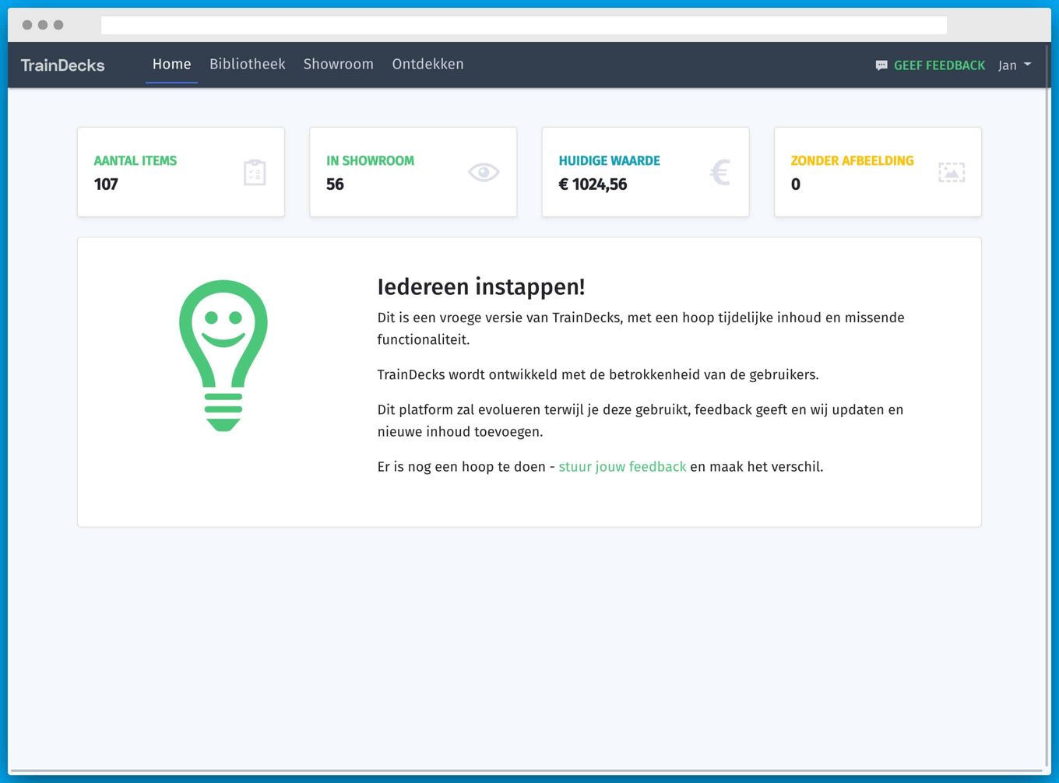
Task: Click the clipboard icon in Aantal Items card
Action: [255, 172]
